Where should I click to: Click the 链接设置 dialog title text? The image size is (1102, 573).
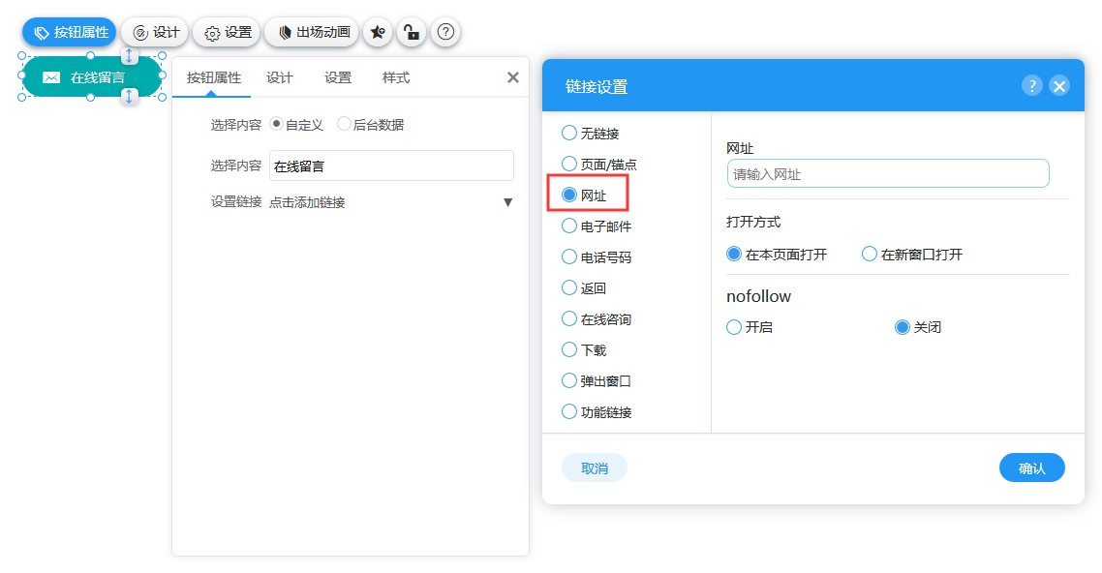click(596, 86)
